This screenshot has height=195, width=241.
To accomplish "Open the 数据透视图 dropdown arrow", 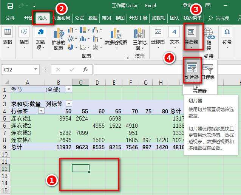I will pos(117,48).
